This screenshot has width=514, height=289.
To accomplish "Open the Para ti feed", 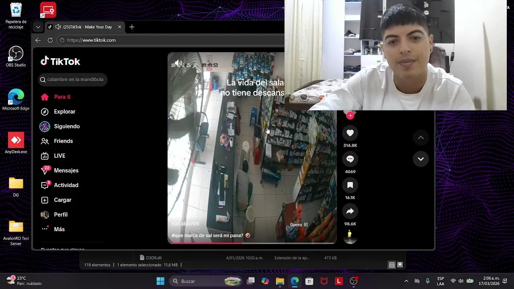I will [x=62, y=97].
